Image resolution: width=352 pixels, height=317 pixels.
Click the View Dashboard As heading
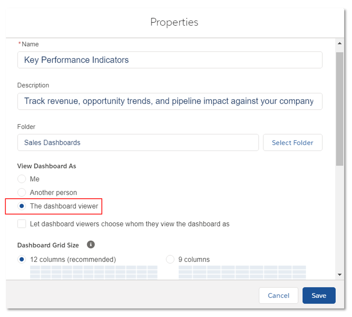47,166
